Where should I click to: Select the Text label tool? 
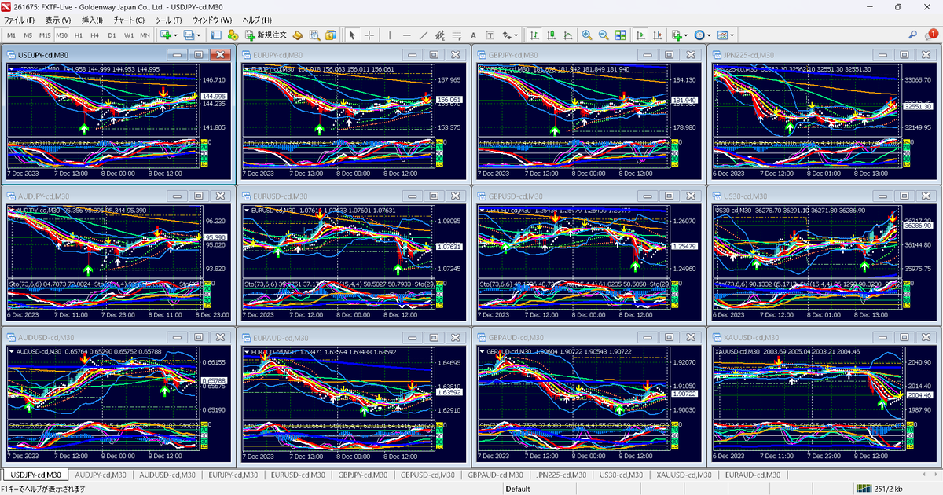click(491, 35)
